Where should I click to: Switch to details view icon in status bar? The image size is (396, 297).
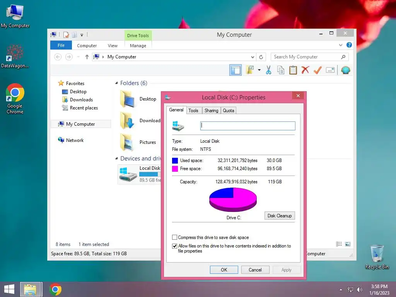(x=339, y=244)
